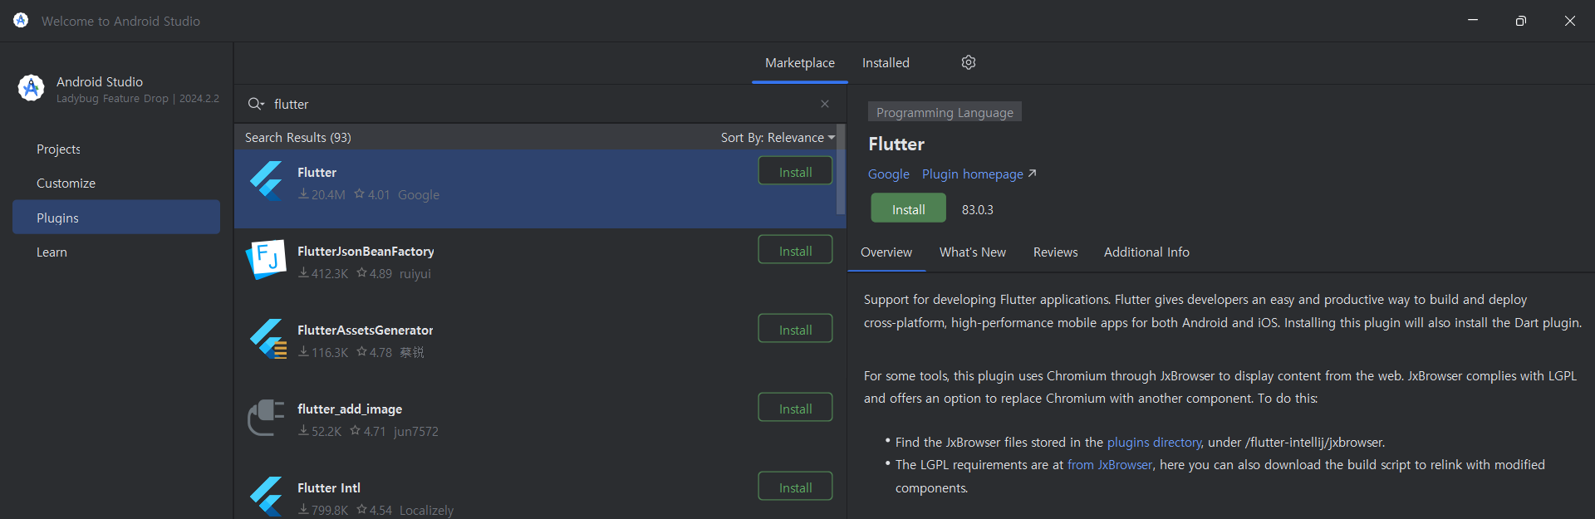Open the Google vendor link
The image size is (1595, 519).
pyautogui.click(x=889, y=174)
